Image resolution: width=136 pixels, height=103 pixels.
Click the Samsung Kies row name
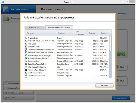pyautogui.click(x=33, y=61)
